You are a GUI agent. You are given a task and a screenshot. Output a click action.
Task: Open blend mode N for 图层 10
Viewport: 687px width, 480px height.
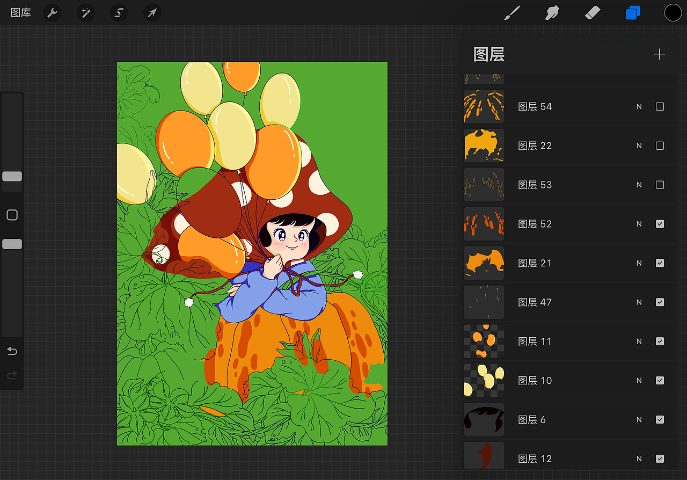click(639, 381)
